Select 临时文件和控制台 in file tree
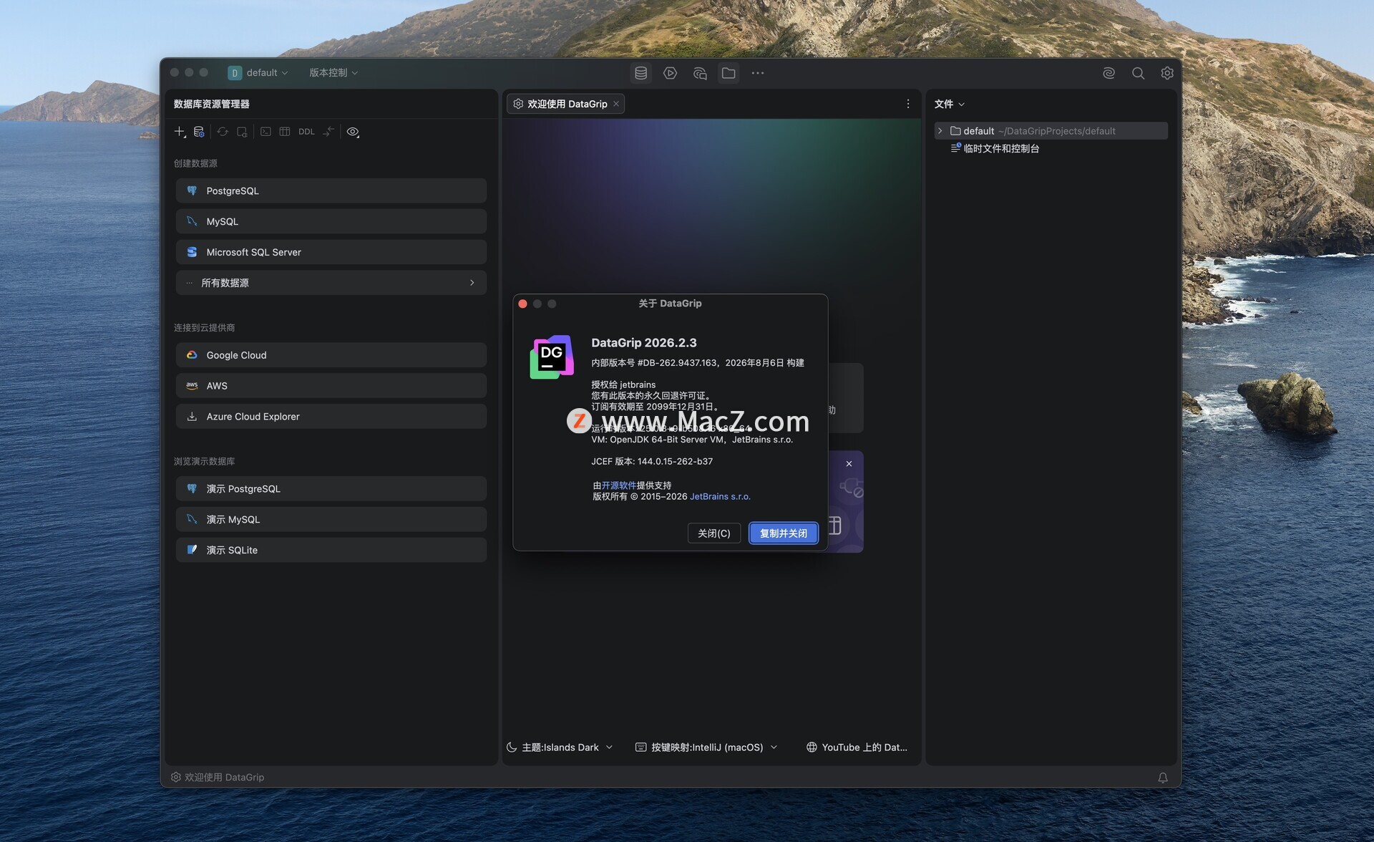This screenshot has width=1374, height=842. tap(1001, 149)
